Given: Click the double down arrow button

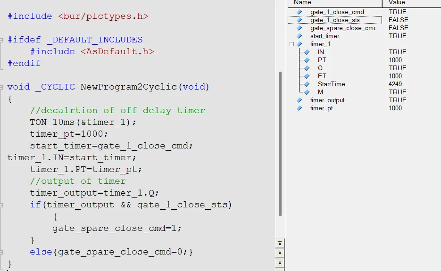Looking at the screenshot, I should (280, 263).
